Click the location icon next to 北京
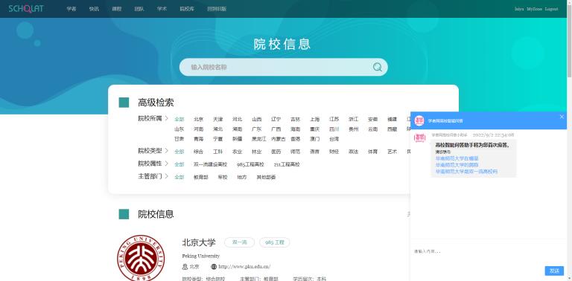572x281 pixels. coord(185,267)
